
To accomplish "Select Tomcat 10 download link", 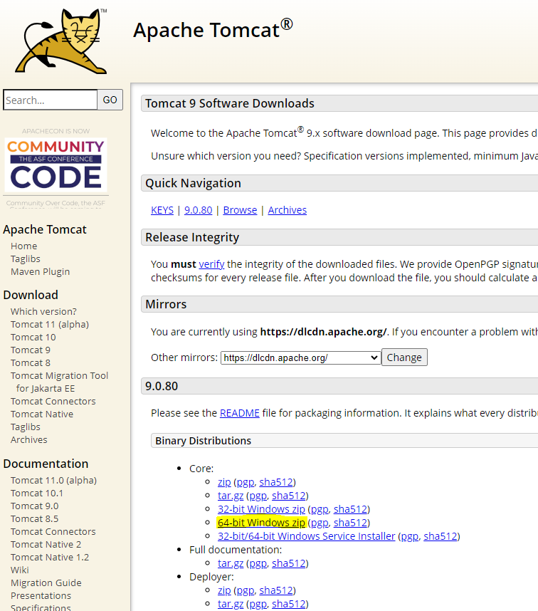I will pyautogui.click(x=33, y=338).
